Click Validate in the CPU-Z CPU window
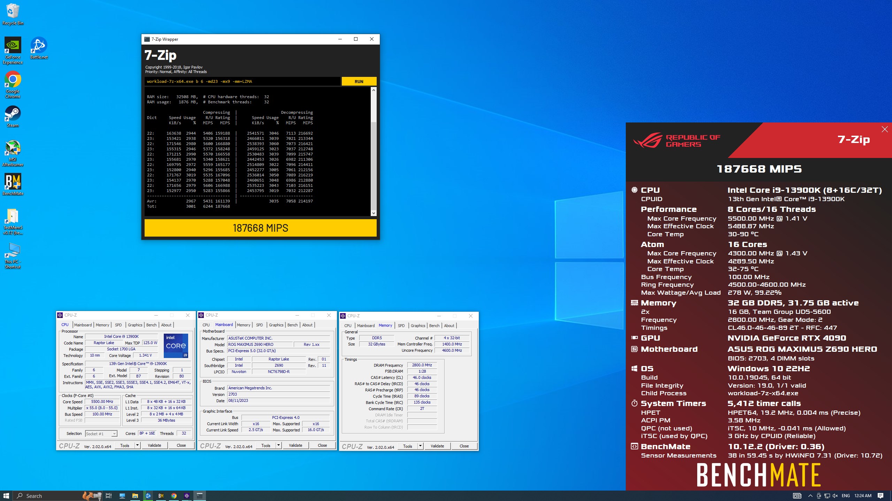Image resolution: width=892 pixels, height=501 pixels. coord(154,445)
